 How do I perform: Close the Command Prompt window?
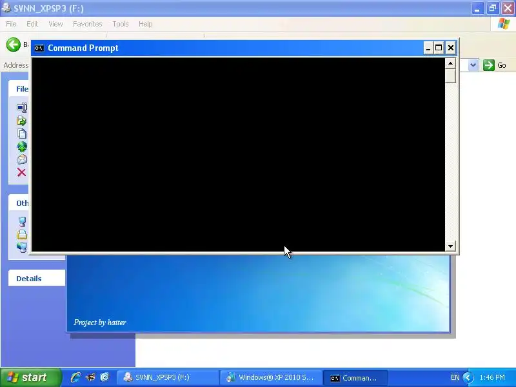[x=450, y=48]
